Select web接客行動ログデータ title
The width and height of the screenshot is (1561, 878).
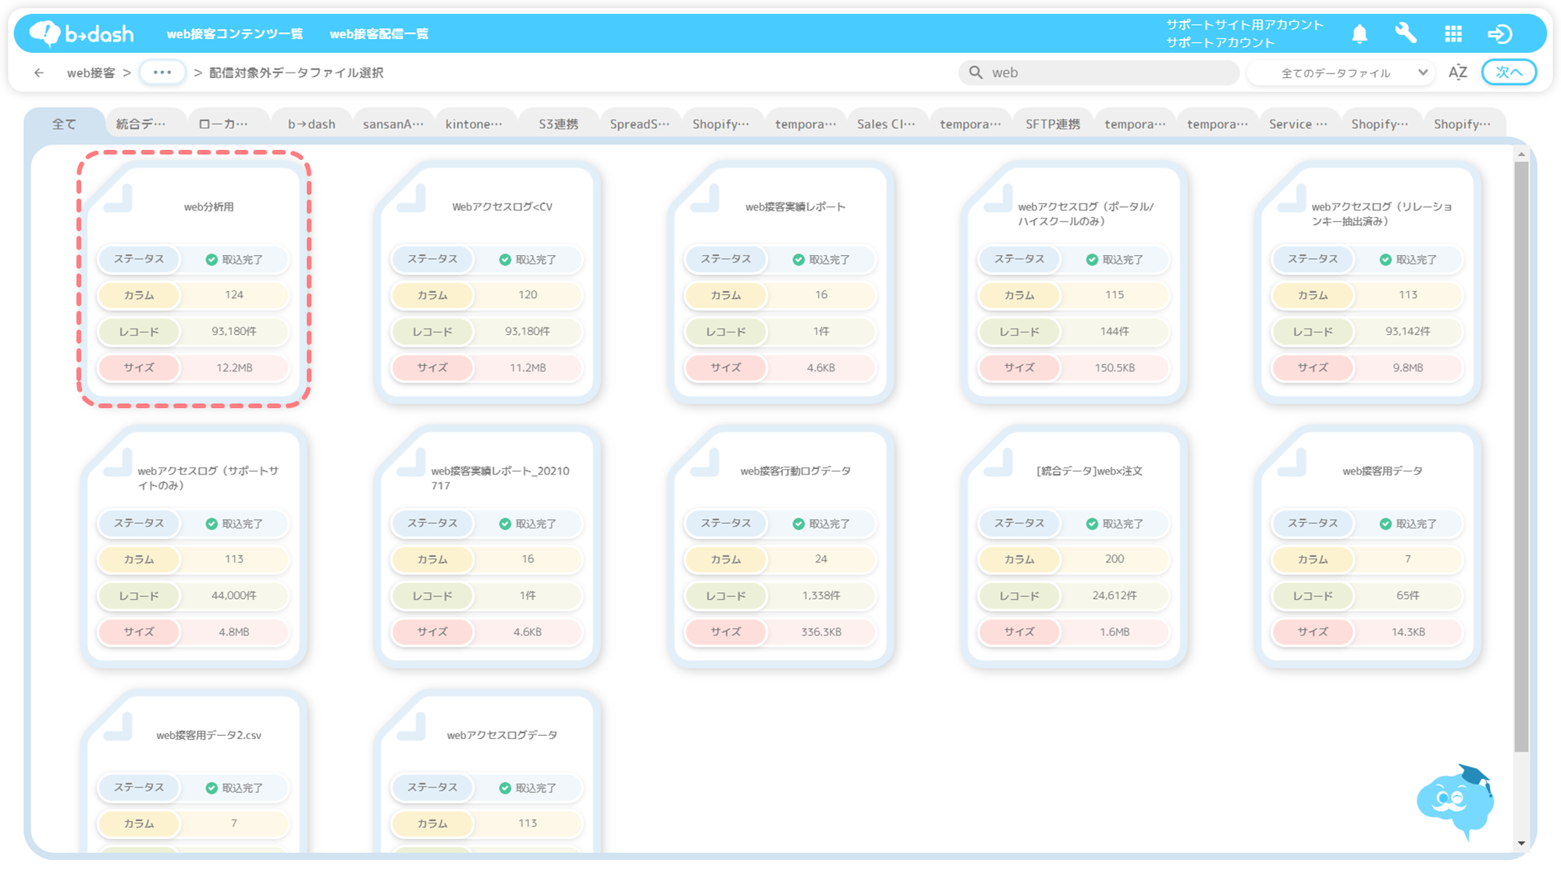tap(795, 471)
